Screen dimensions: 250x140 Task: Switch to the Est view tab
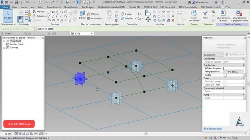[x=30, y=33]
